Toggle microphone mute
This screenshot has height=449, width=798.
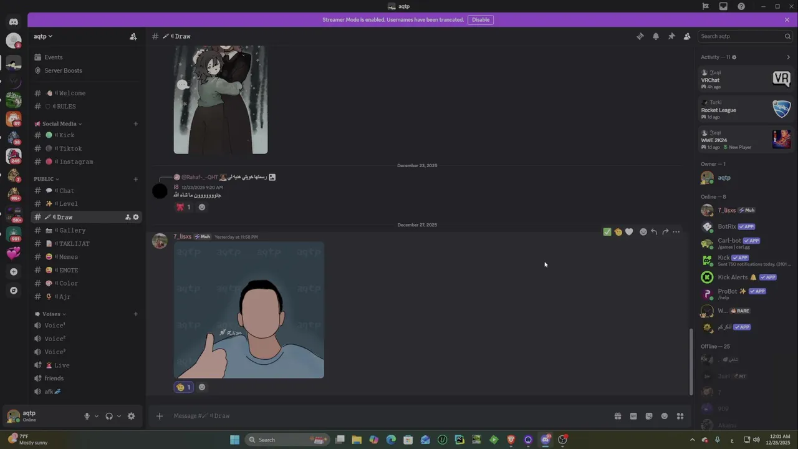click(x=87, y=416)
